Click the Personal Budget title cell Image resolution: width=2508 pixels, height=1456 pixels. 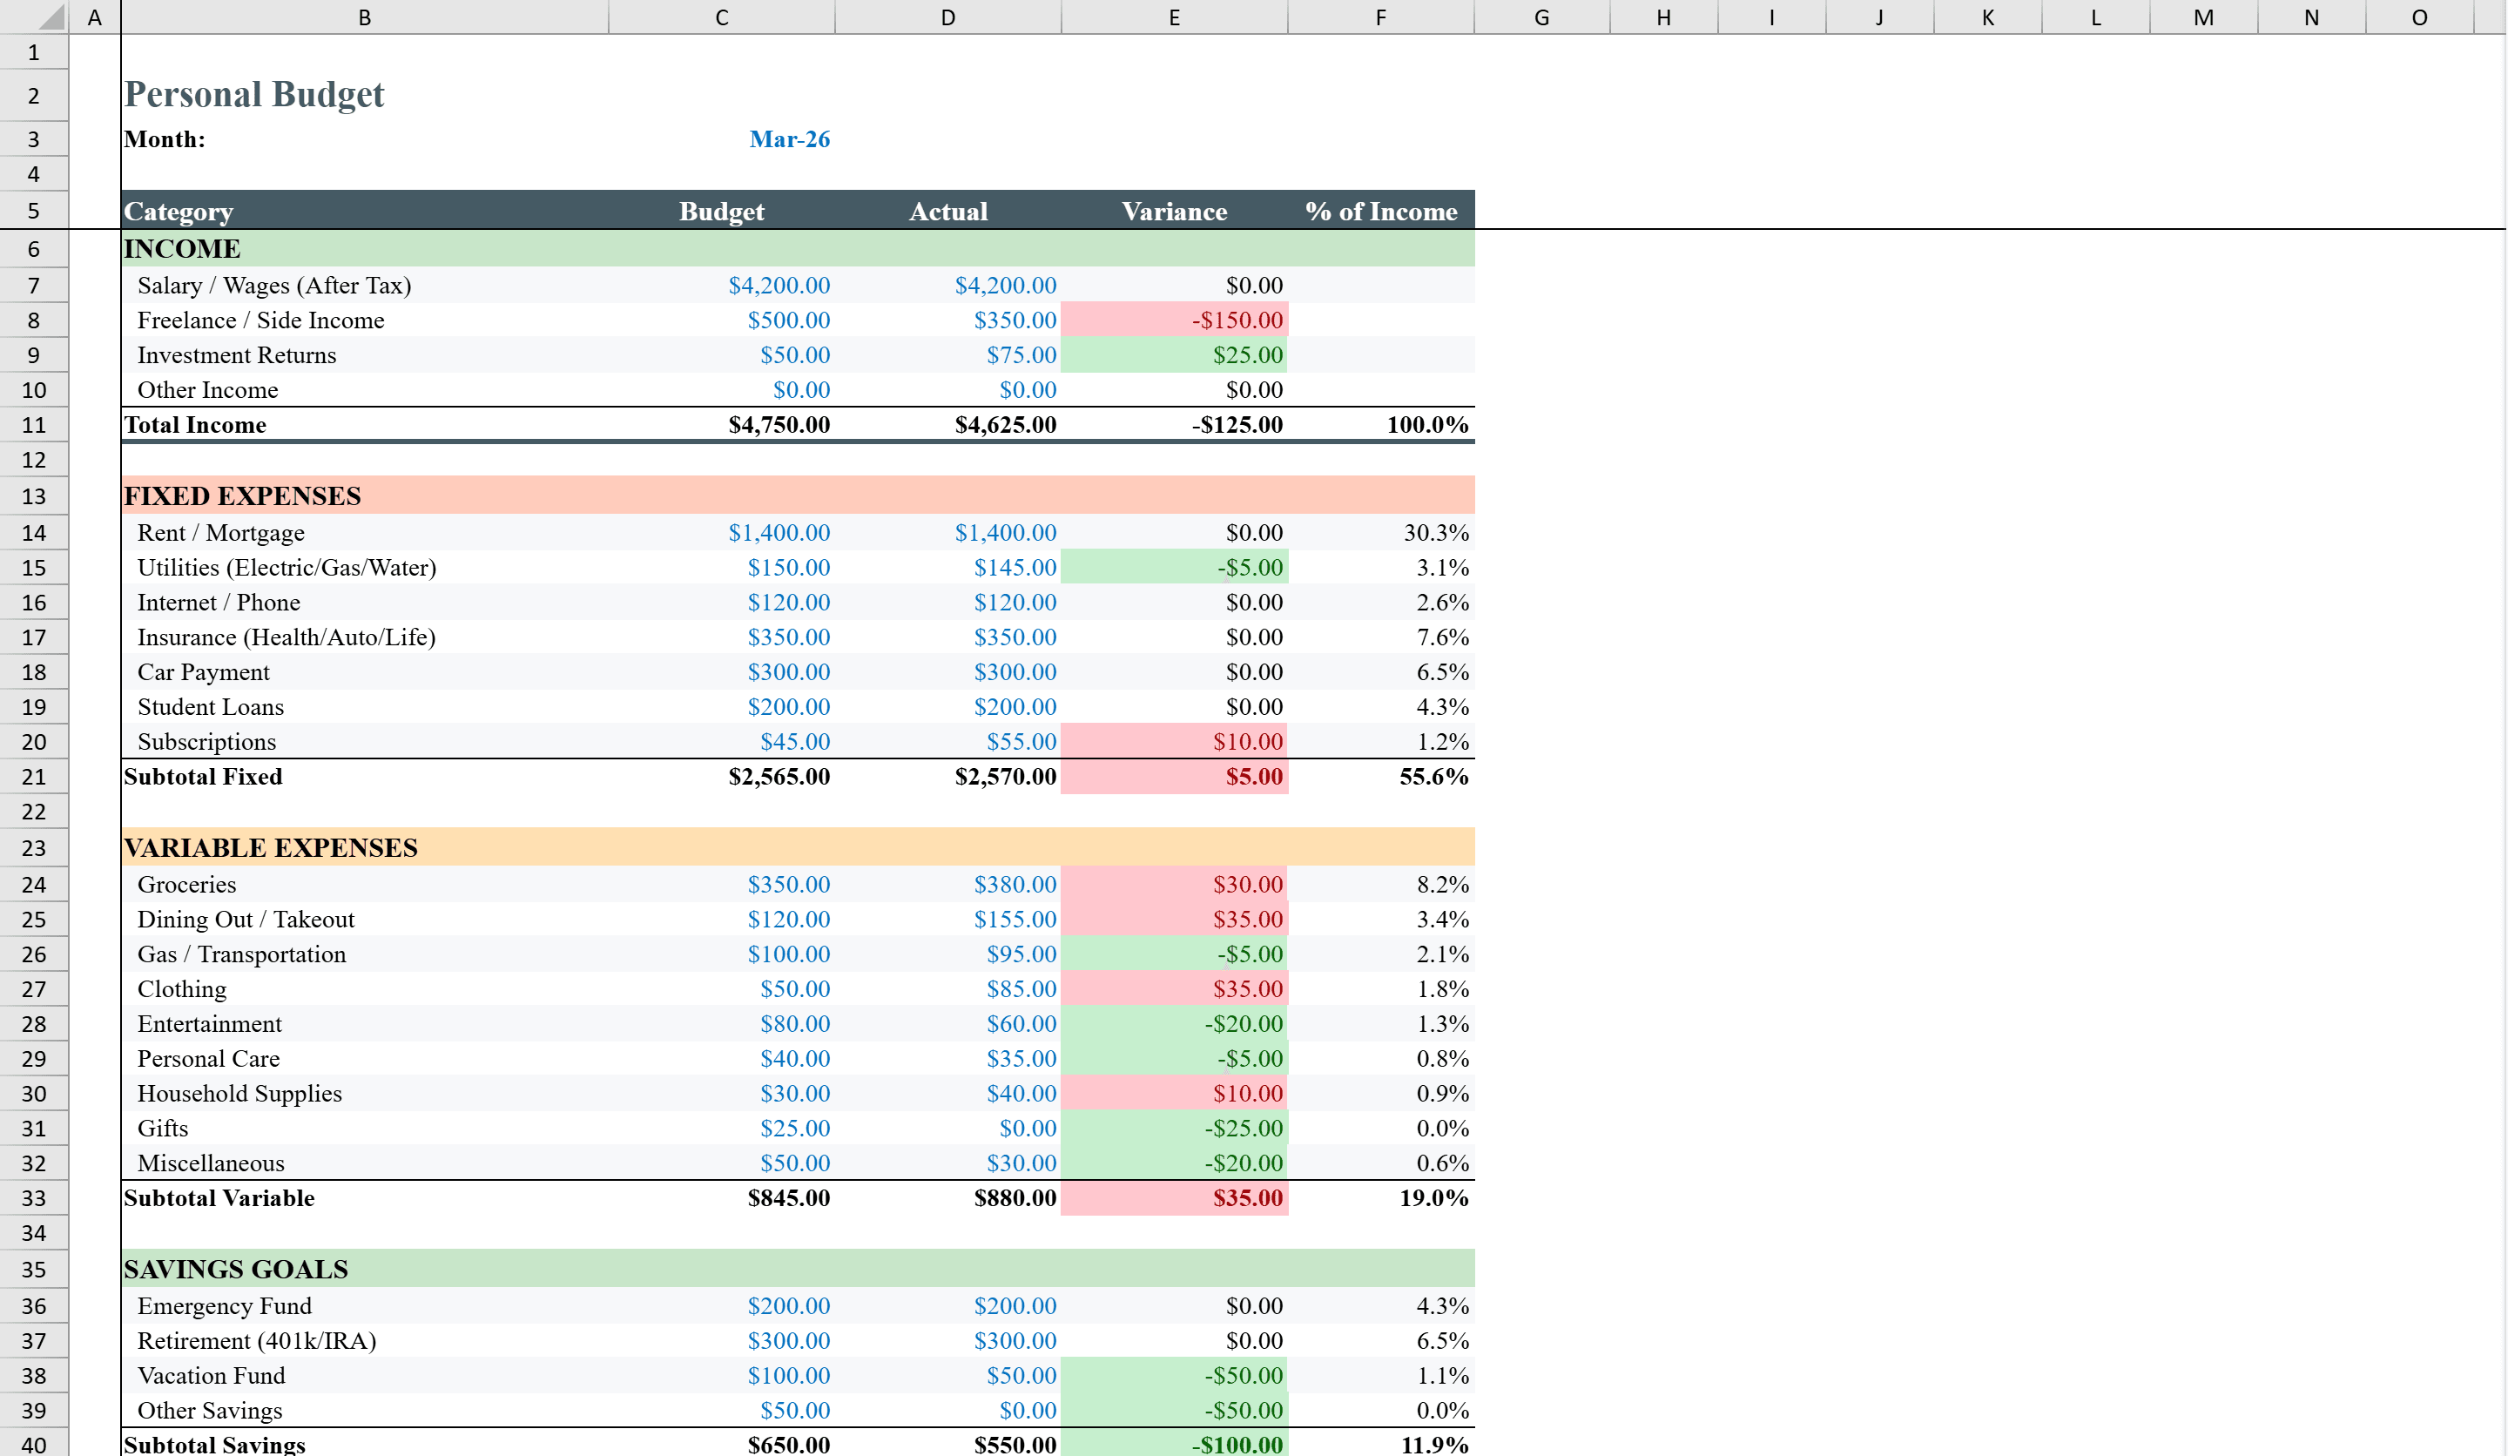pos(253,93)
